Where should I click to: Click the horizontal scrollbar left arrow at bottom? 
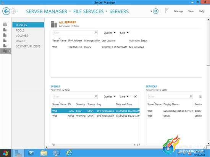point(47,147)
